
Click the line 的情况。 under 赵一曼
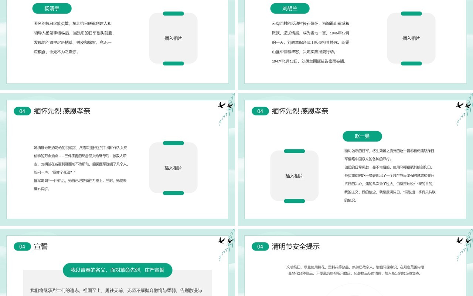(x=350, y=200)
